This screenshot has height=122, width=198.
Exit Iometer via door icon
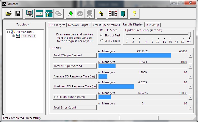pos(123,14)
